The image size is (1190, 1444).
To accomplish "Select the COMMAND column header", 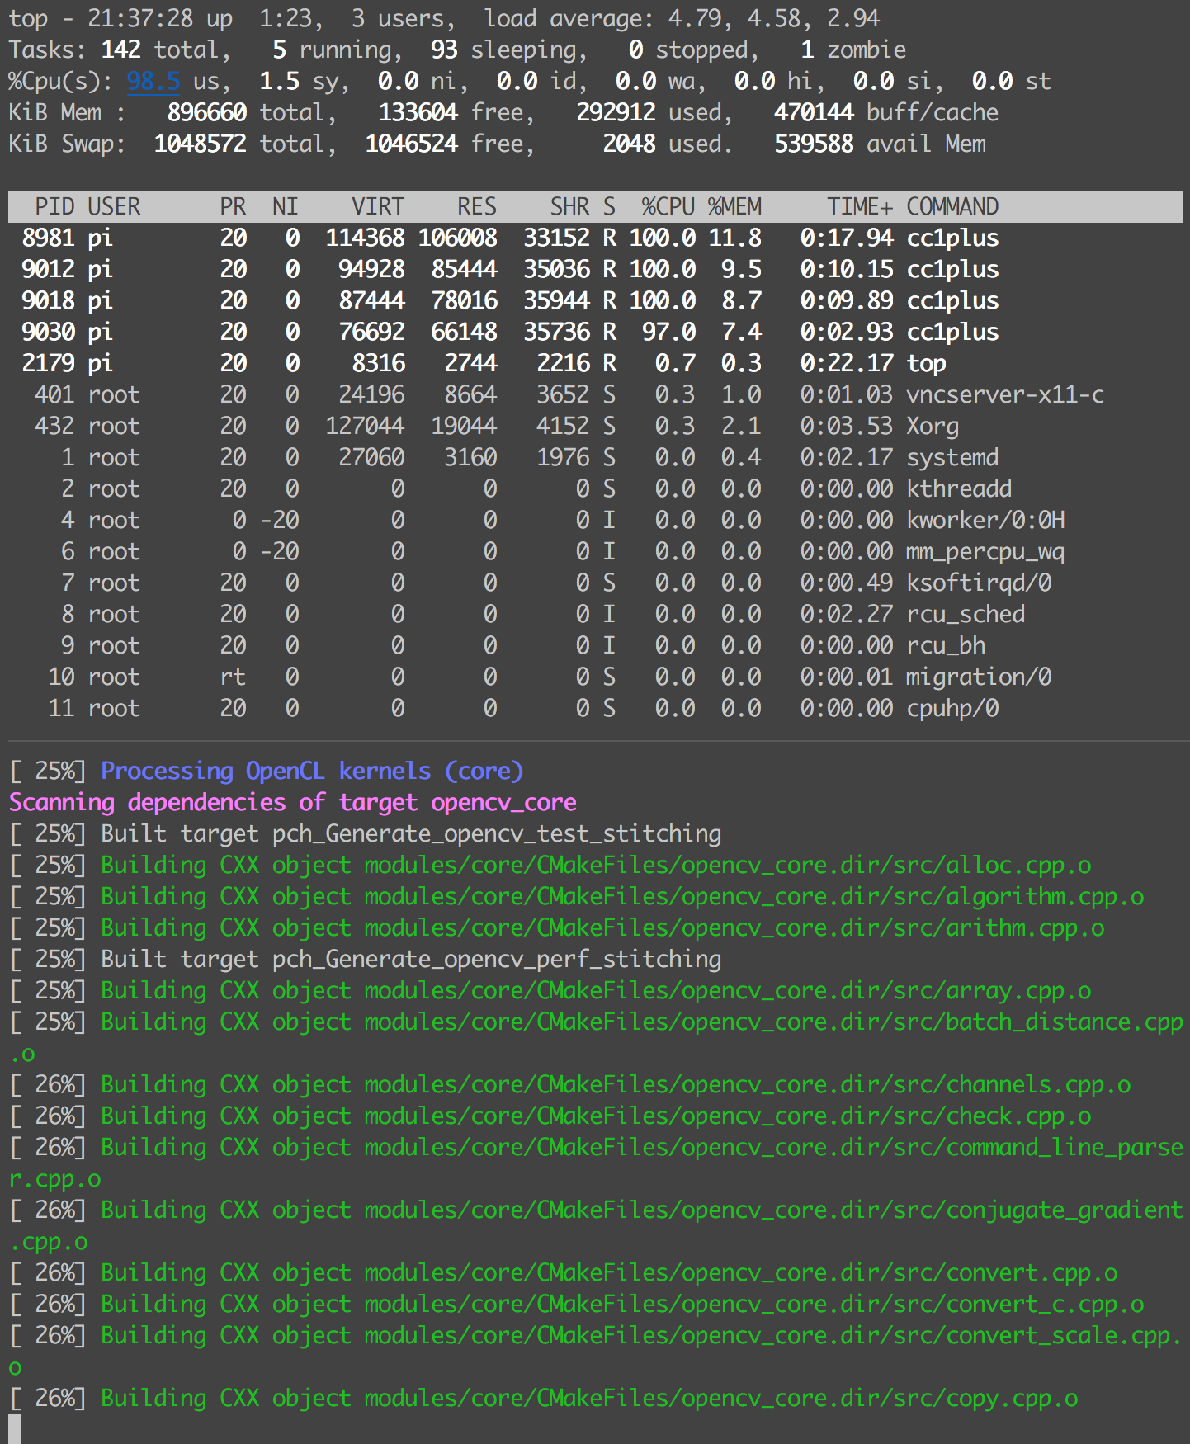I will pos(952,206).
